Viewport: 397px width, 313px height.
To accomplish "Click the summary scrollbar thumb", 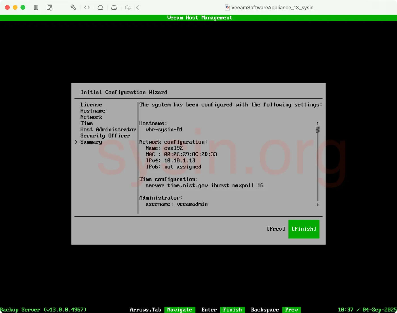I will (x=318, y=130).
